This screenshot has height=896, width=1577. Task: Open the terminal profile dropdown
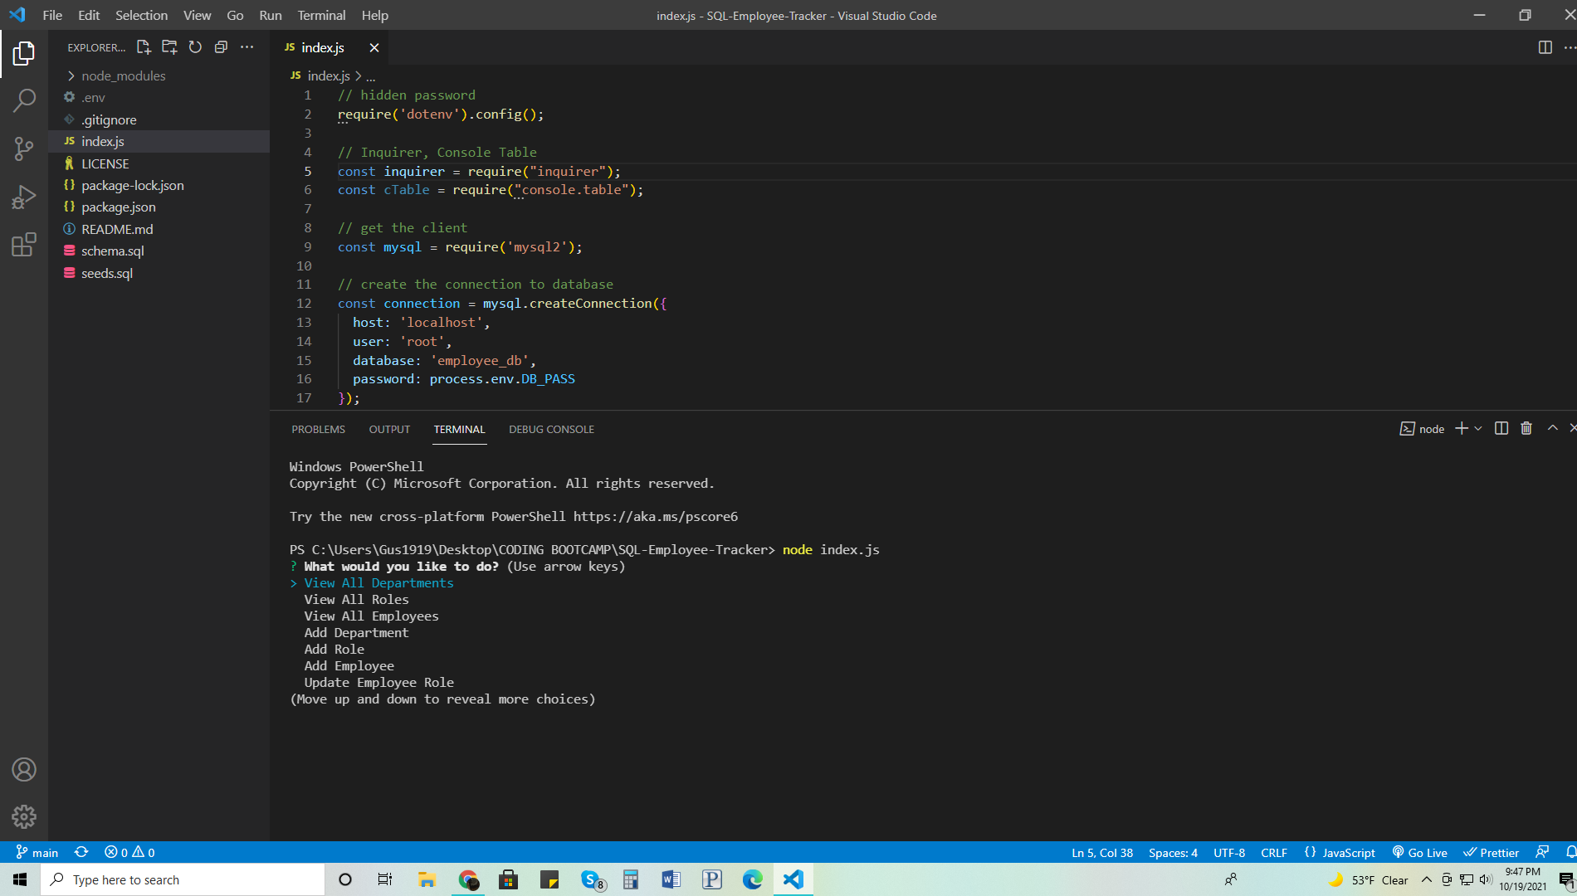pyautogui.click(x=1477, y=428)
